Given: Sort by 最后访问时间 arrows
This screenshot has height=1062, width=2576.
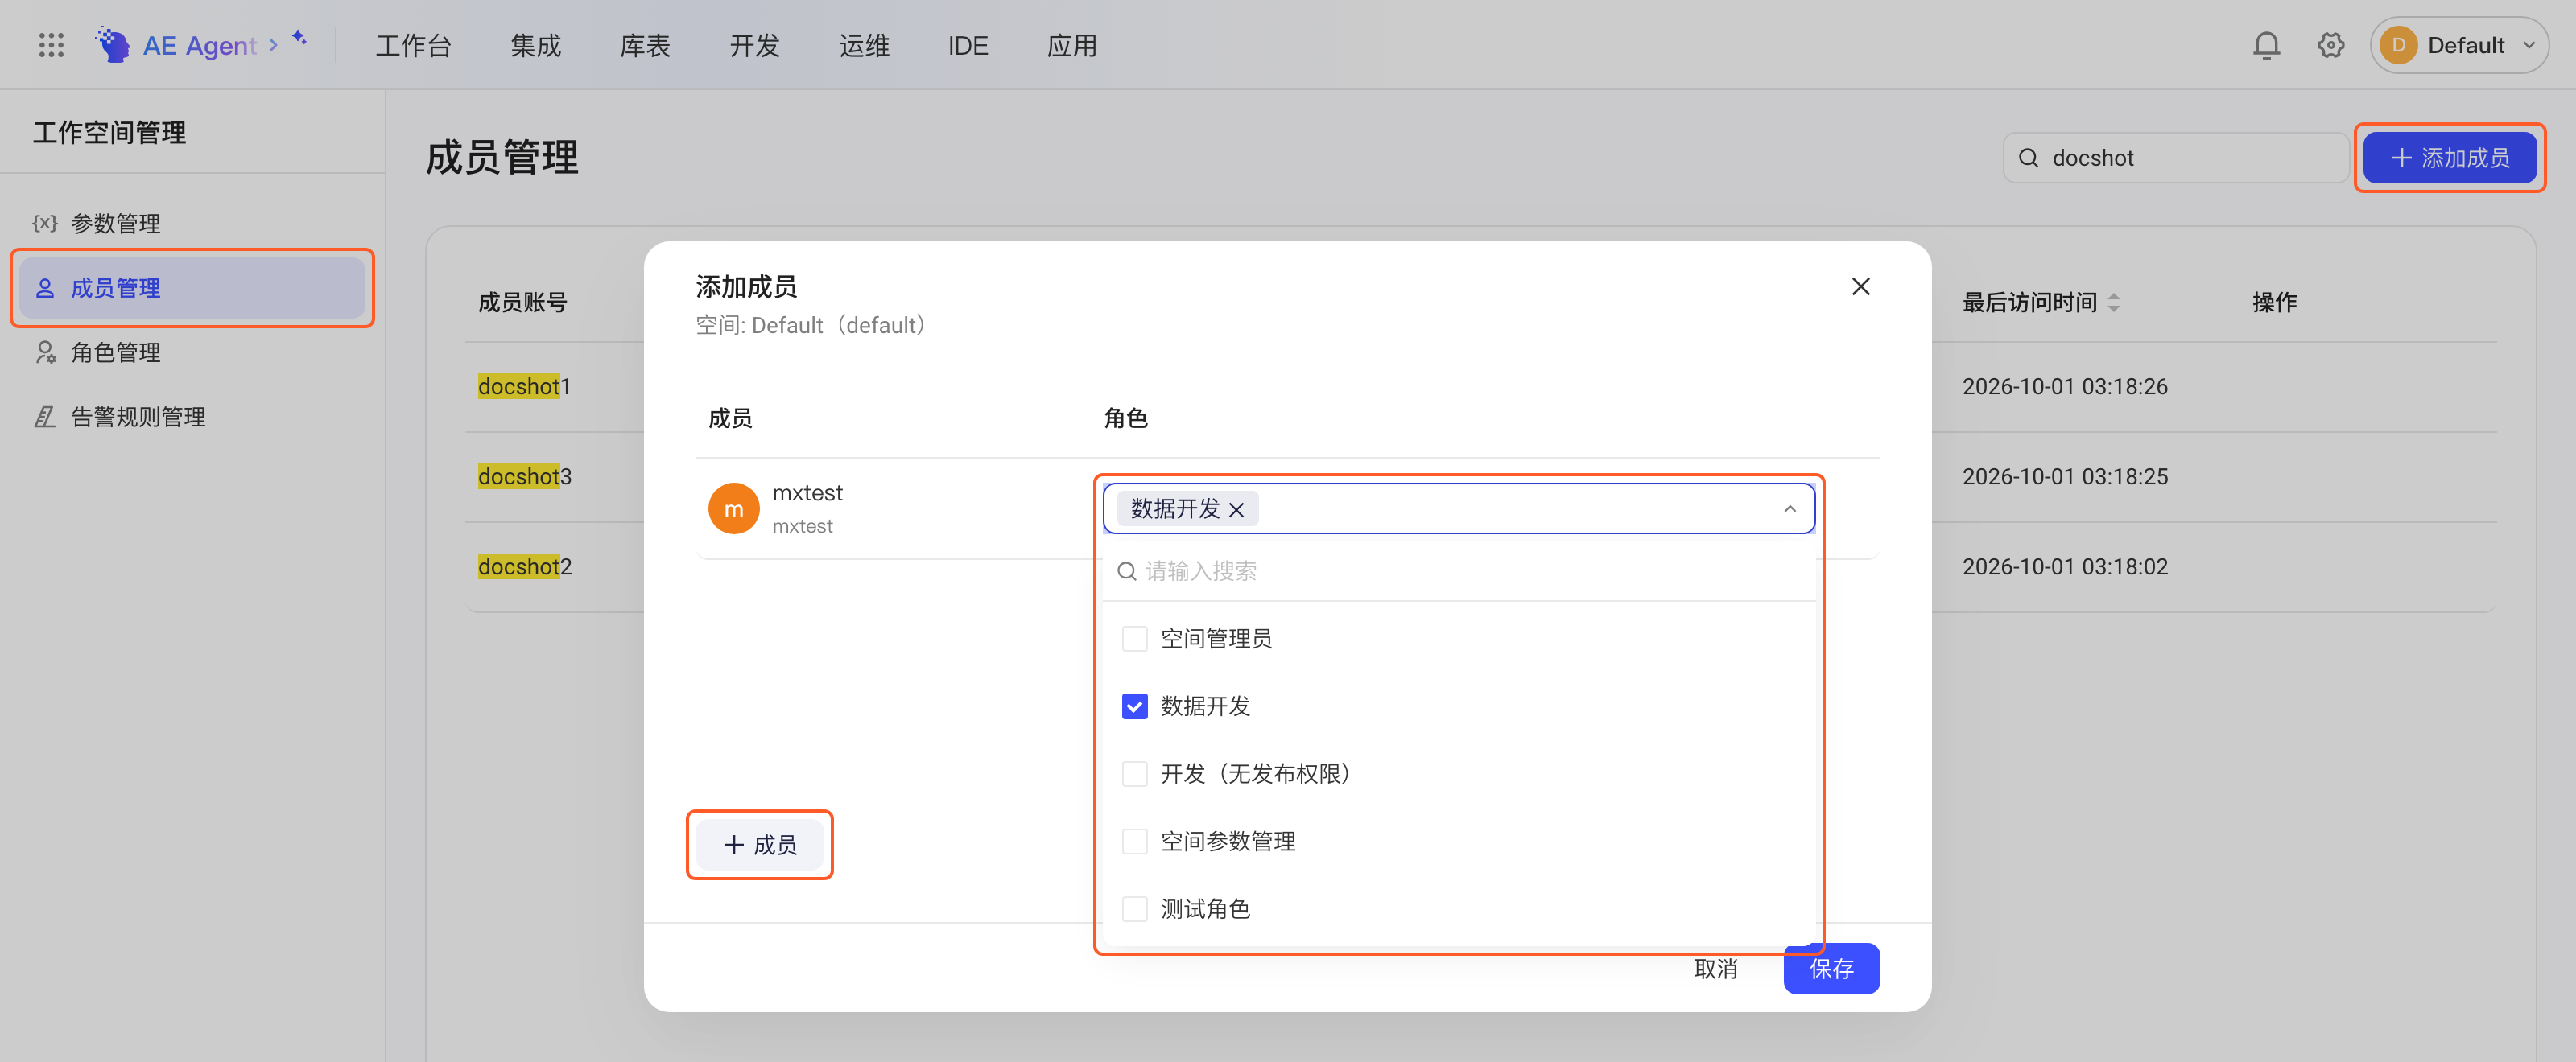Looking at the screenshot, I should click(x=2113, y=302).
